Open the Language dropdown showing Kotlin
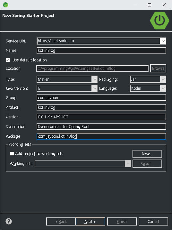The width and height of the screenshot is (172, 230). (148, 88)
